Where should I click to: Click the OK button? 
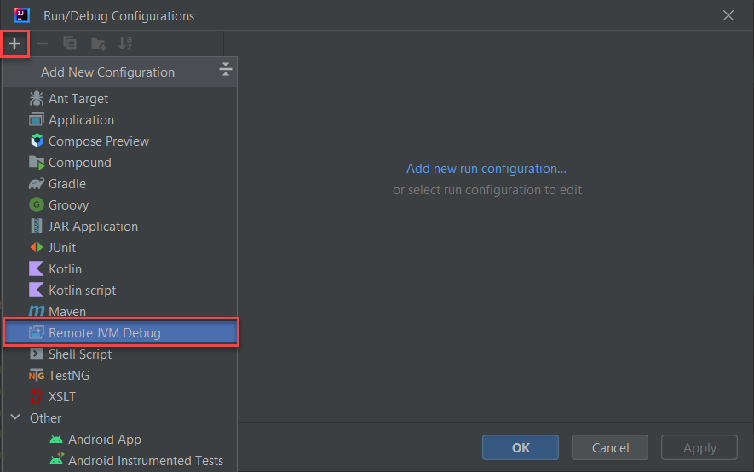521,447
